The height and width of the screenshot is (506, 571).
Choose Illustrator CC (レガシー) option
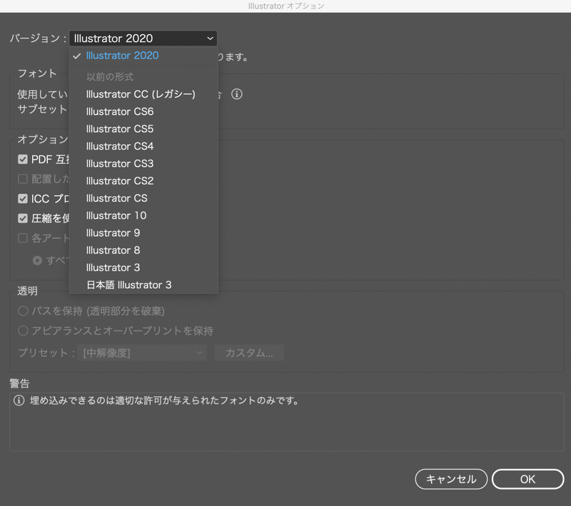coord(140,94)
